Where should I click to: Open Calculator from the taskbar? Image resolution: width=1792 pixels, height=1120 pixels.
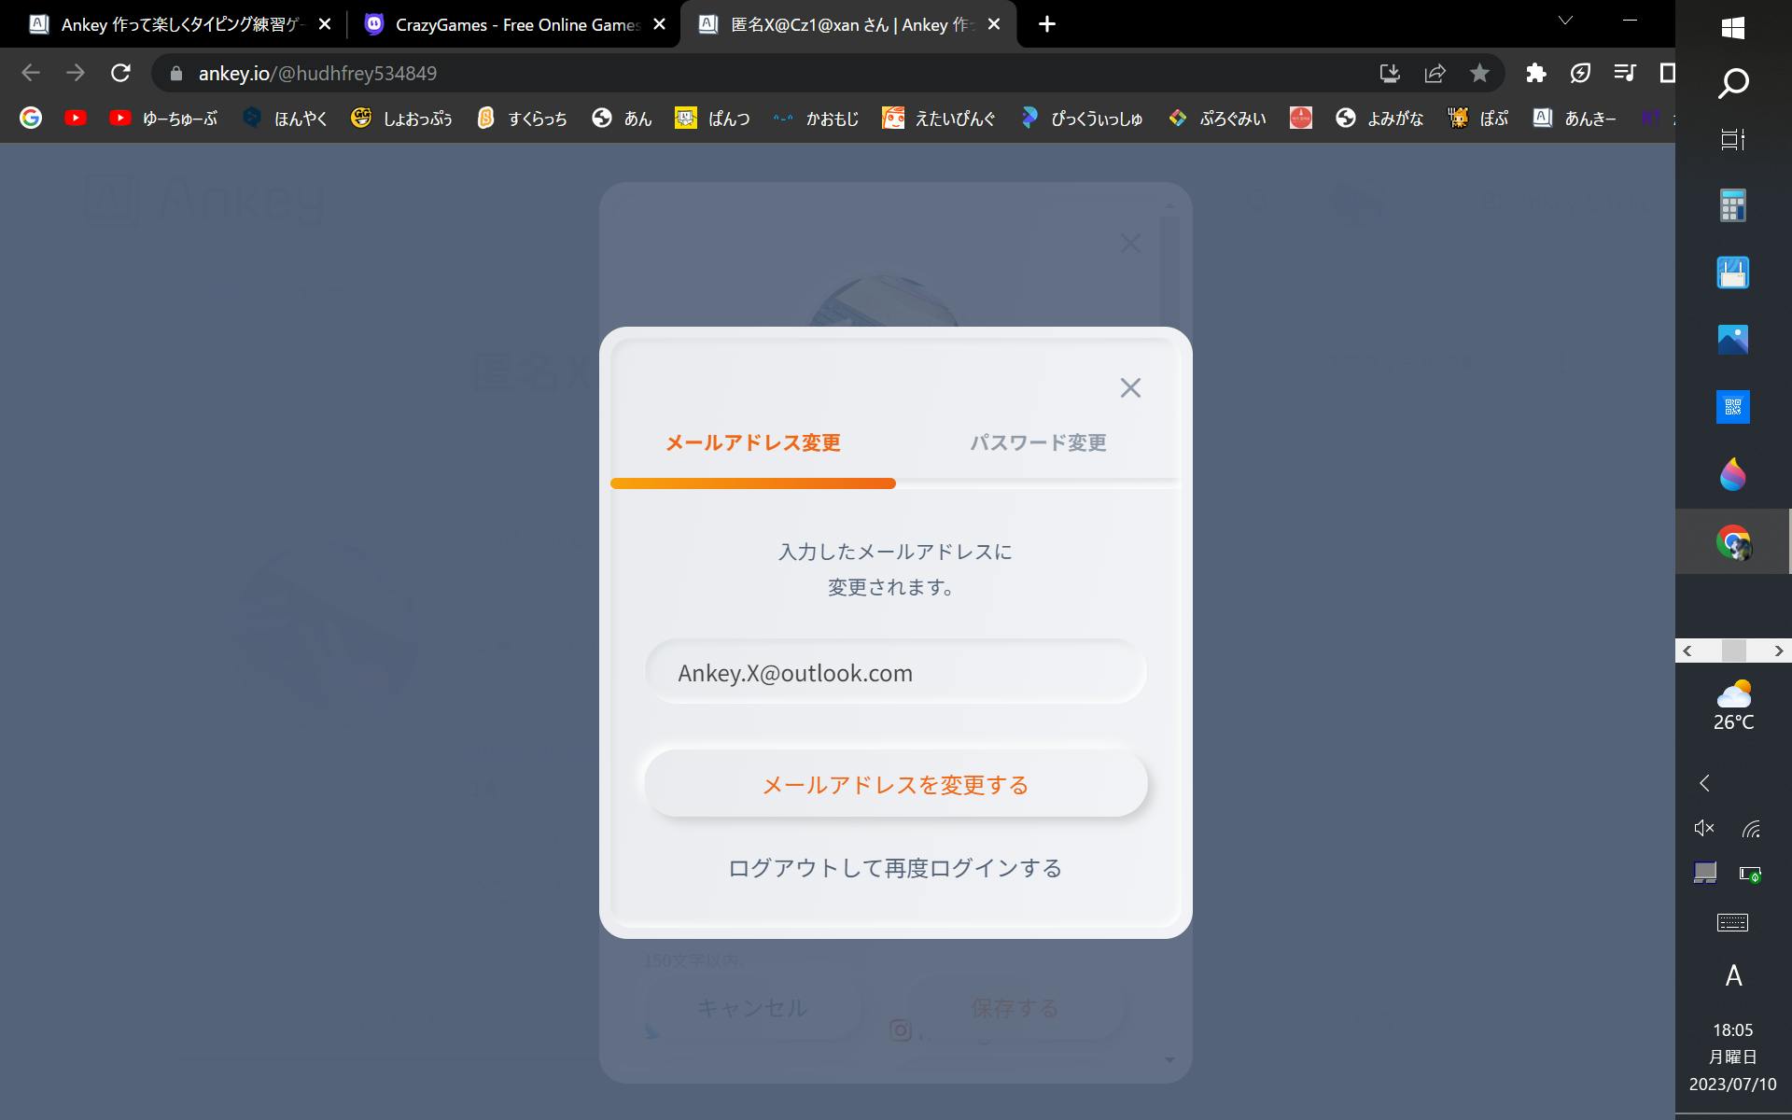1732,205
